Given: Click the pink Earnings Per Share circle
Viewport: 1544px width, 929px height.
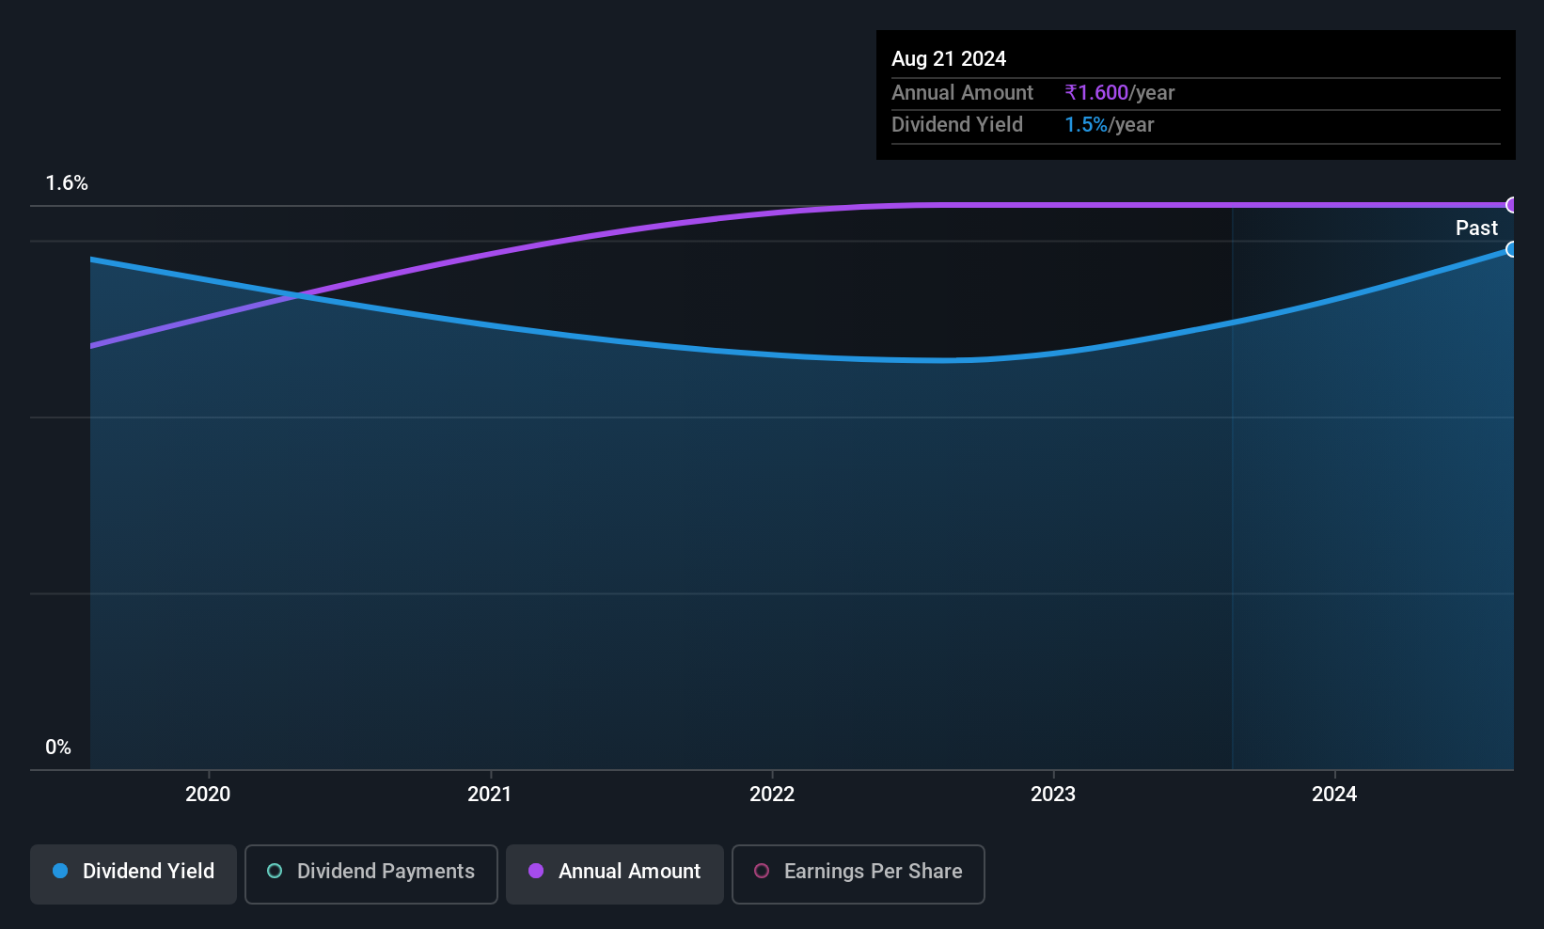Looking at the screenshot, I should [x=762, y=871].
